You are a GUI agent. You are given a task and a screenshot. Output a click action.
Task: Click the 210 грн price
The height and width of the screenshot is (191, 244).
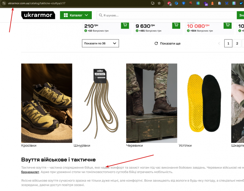(91, 26)
